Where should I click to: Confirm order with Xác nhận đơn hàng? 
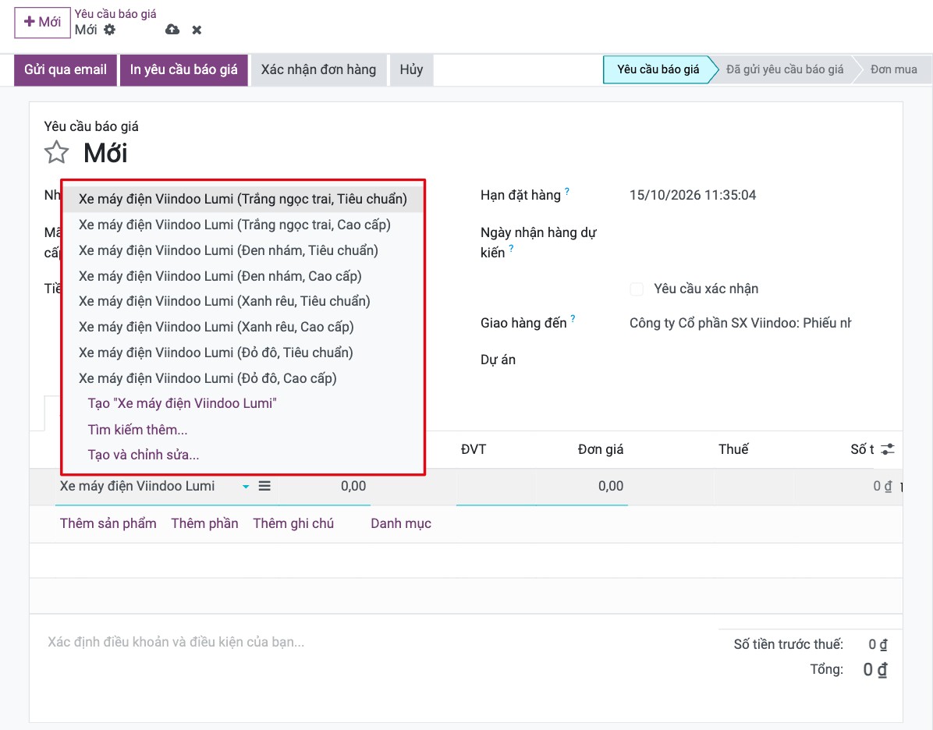(318, 69)
